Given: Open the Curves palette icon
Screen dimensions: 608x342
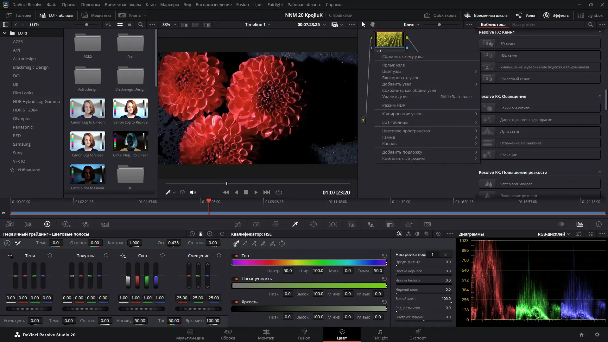Looking at the screenshot, I should pos(237,224).
